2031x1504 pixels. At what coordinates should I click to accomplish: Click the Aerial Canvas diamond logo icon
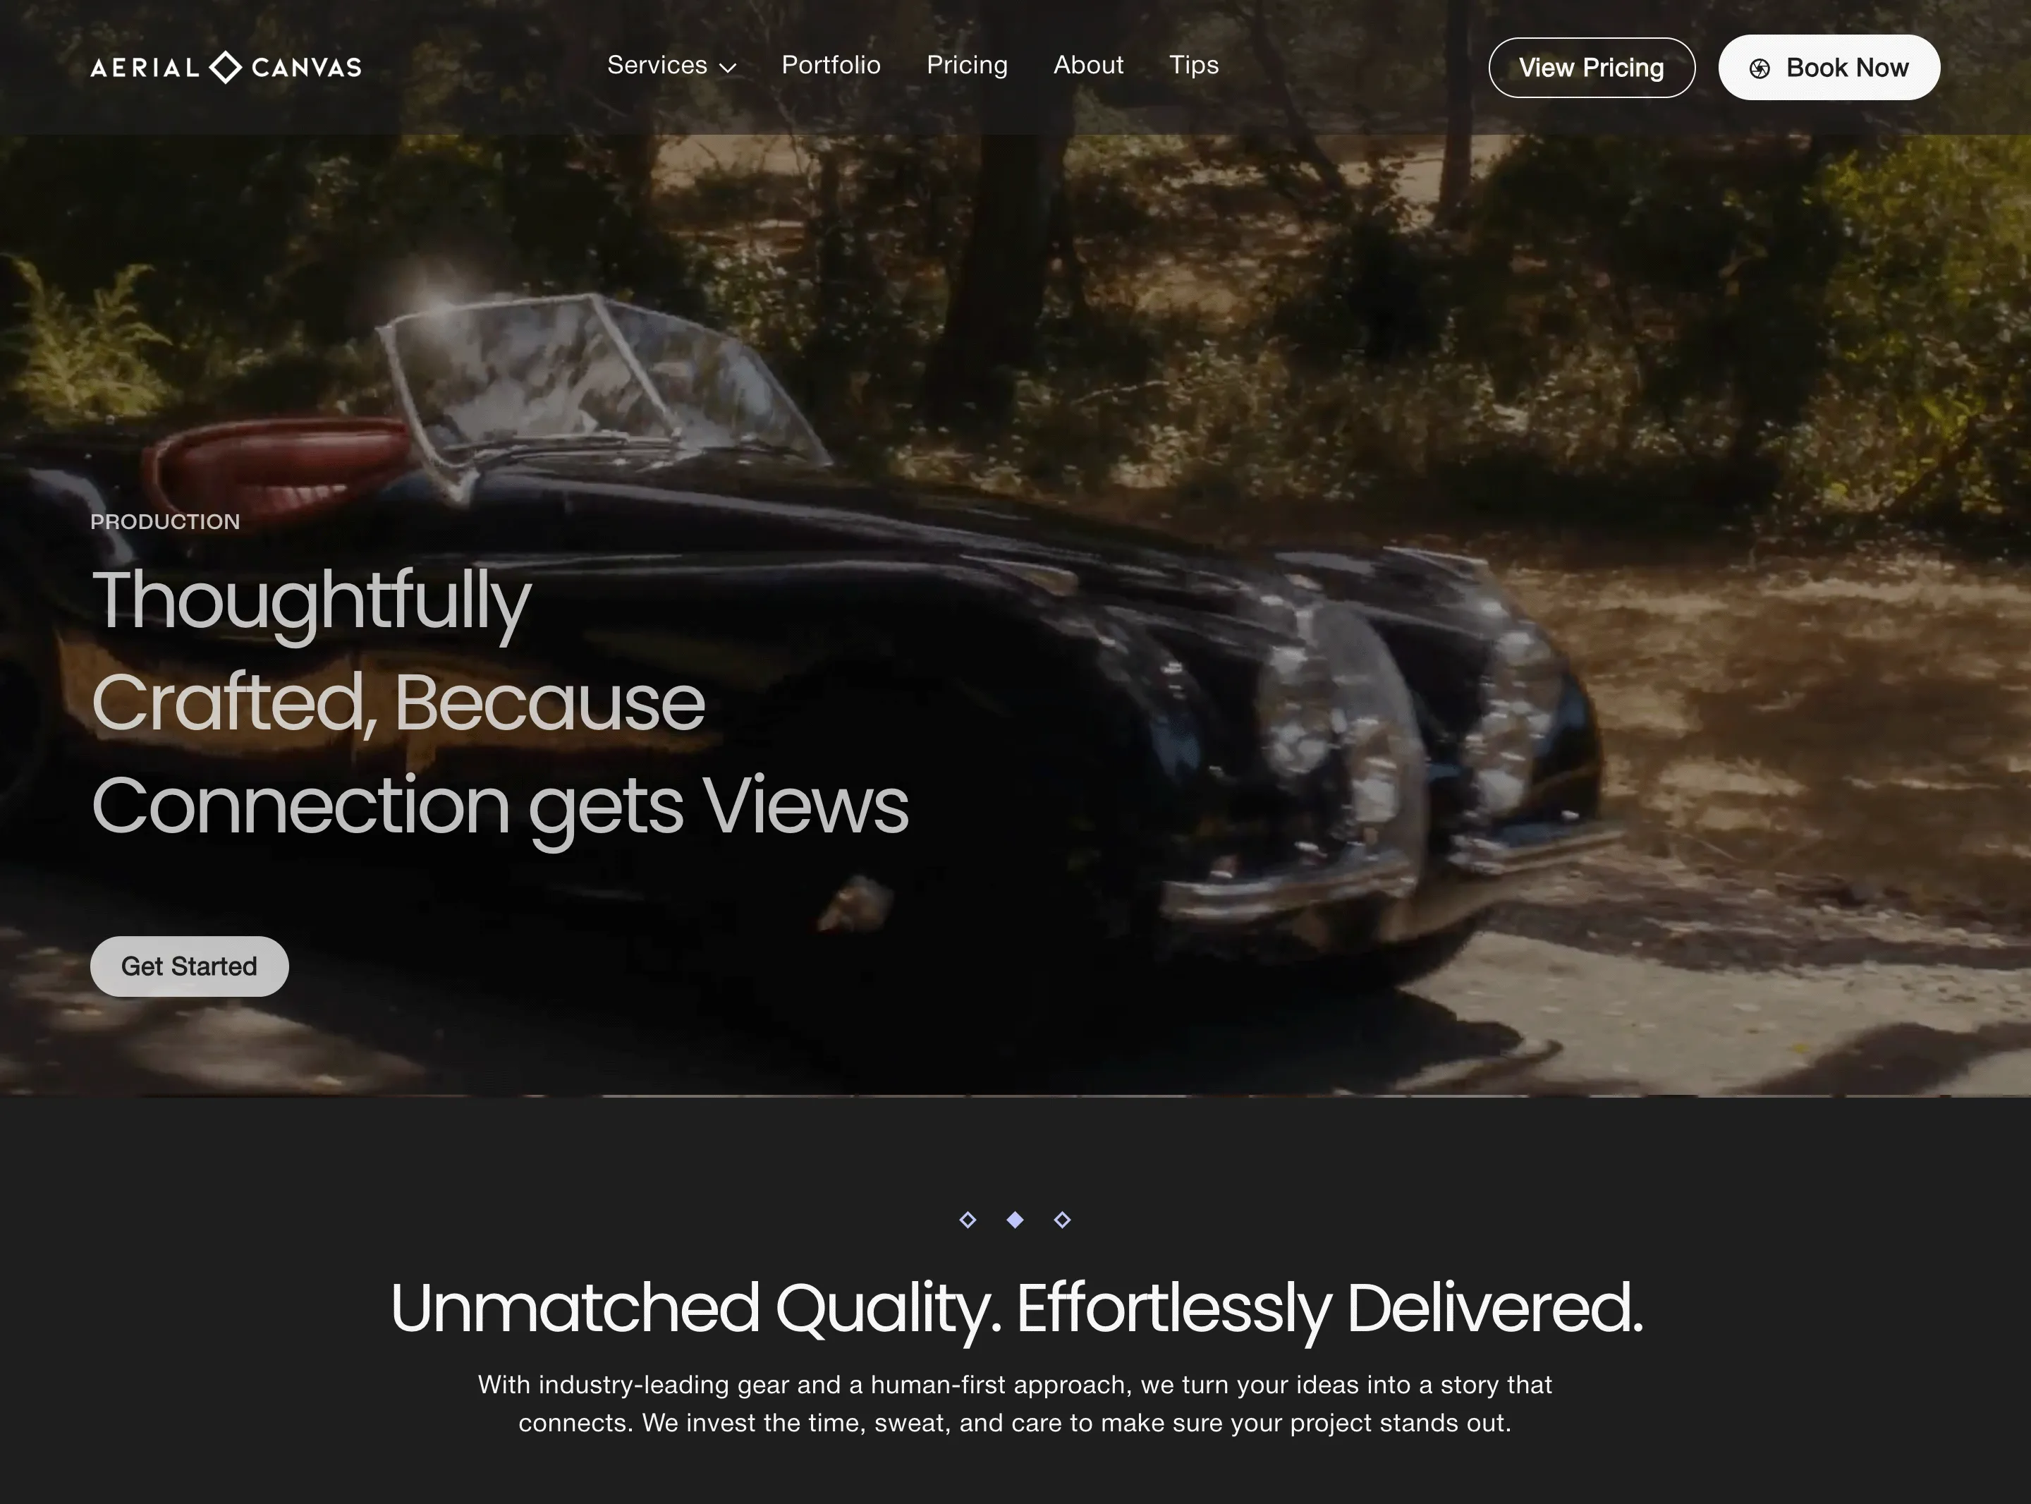(226, 68)
